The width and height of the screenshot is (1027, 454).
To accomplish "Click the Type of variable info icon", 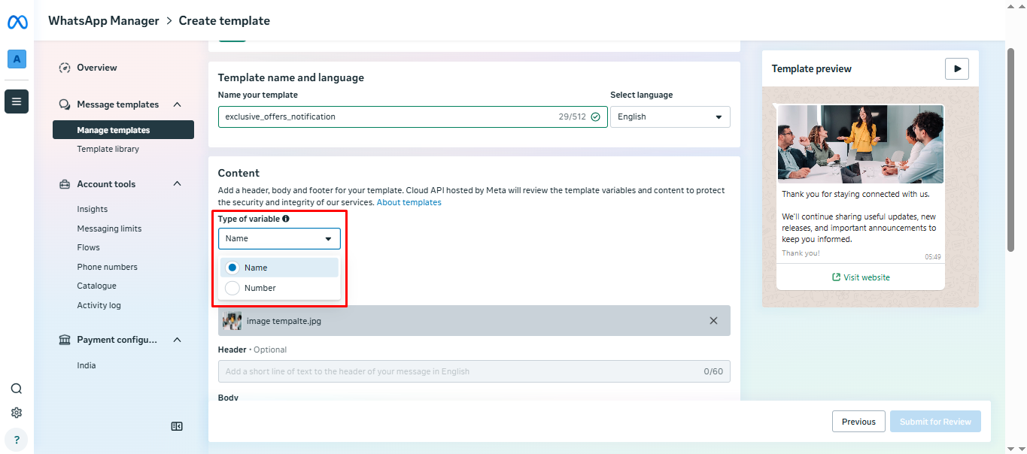I will [x=286, y=219].
